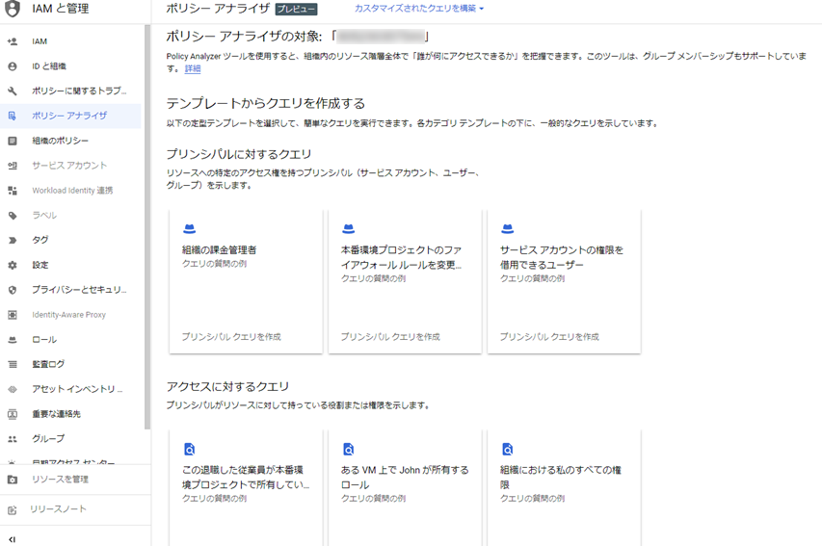Click search-document icon on 退職した従業員 card
This screenshot has height=546, width=822.
(189, 449)
